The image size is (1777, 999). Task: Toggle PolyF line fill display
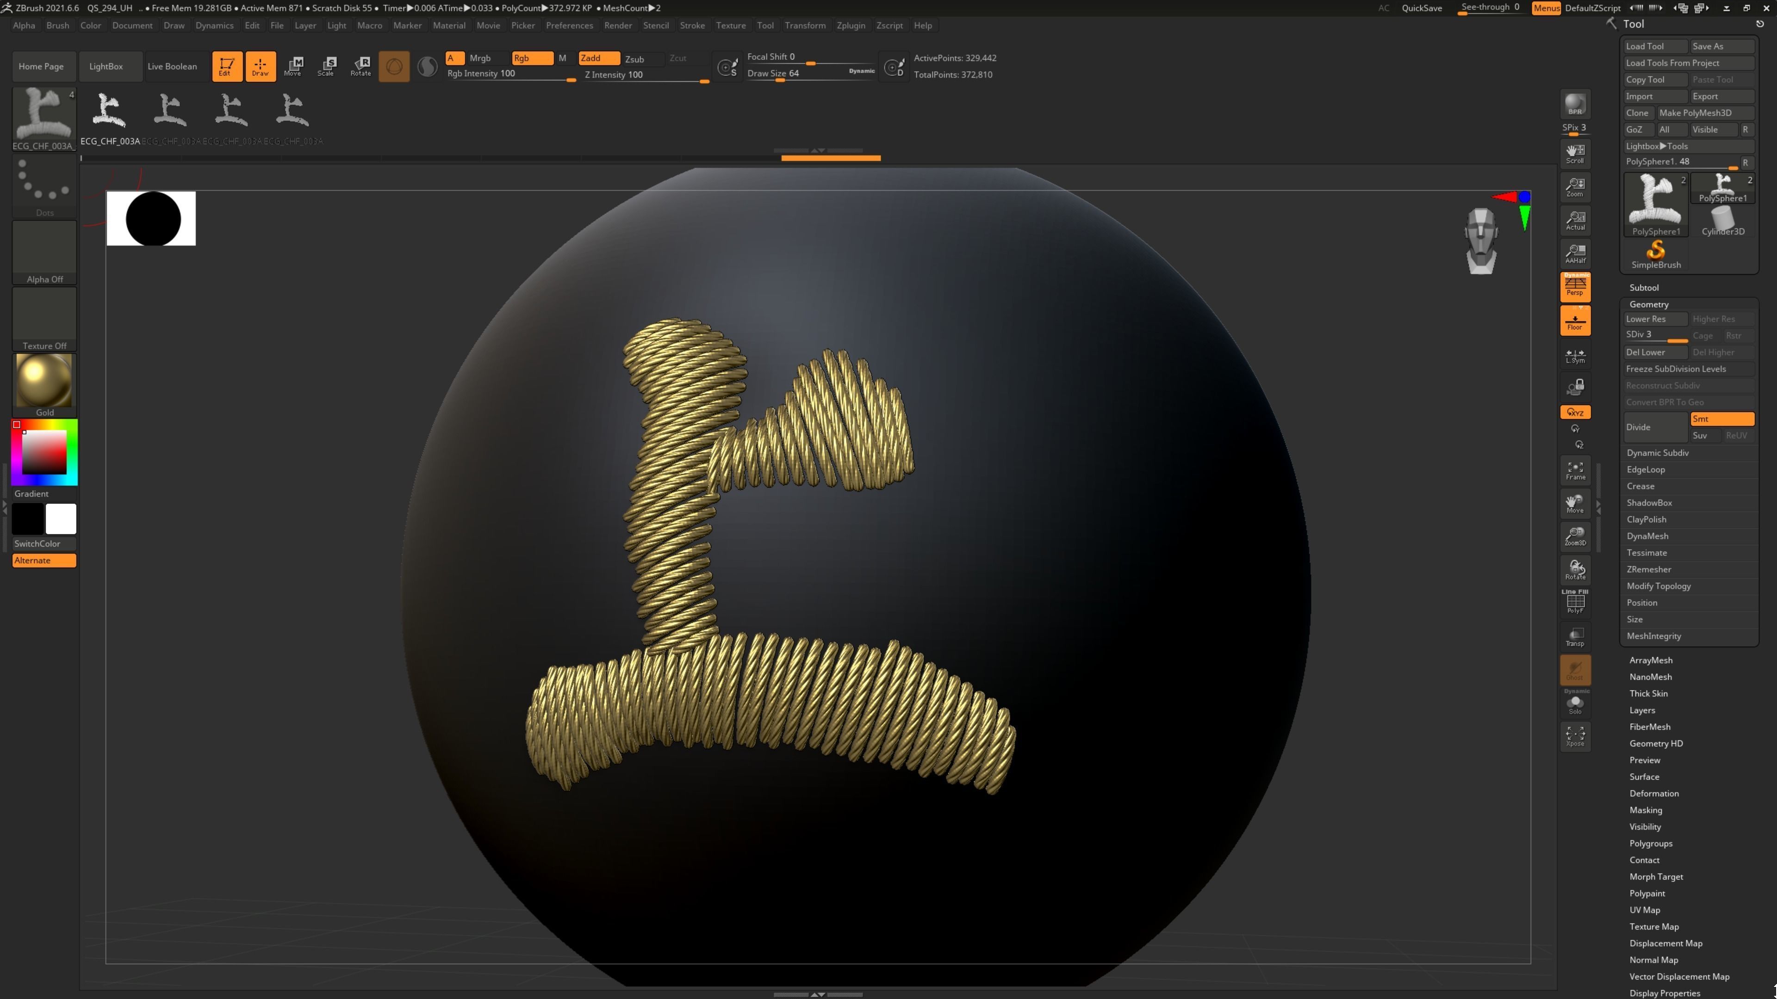point(1575,602)
